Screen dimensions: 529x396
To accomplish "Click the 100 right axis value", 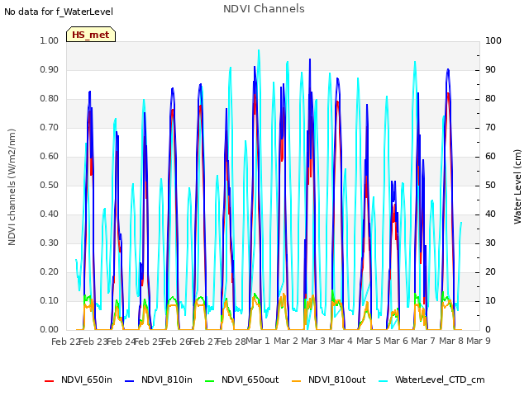I will [493, 40].
